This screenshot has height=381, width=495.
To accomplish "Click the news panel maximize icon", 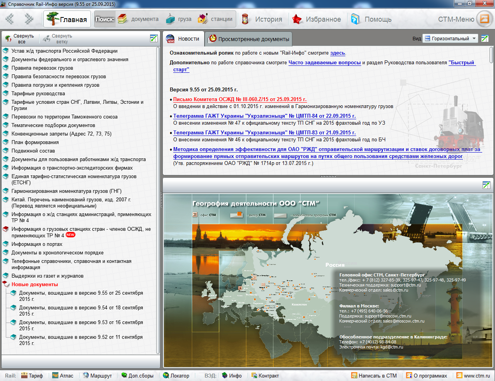I will click(x=485, y=38).
